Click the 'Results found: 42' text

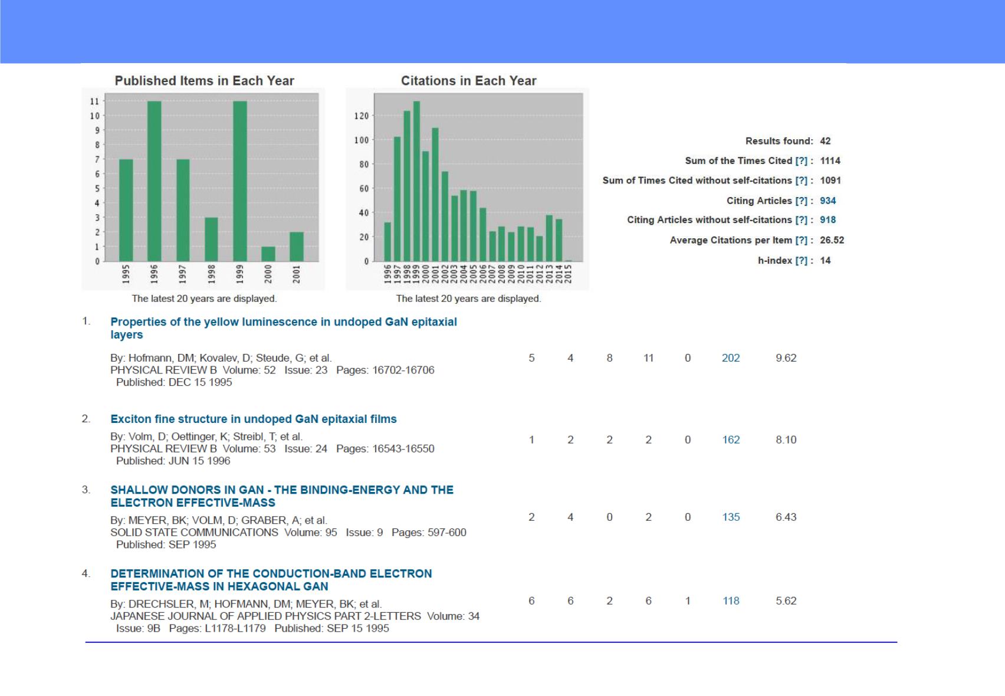788,141
